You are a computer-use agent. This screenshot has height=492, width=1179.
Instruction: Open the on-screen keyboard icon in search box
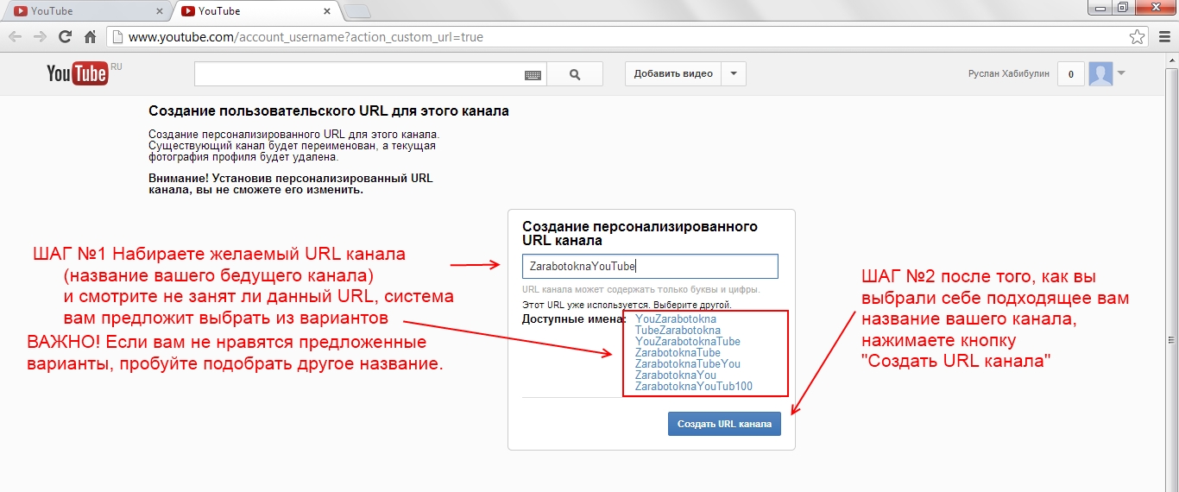click(533, 75)
